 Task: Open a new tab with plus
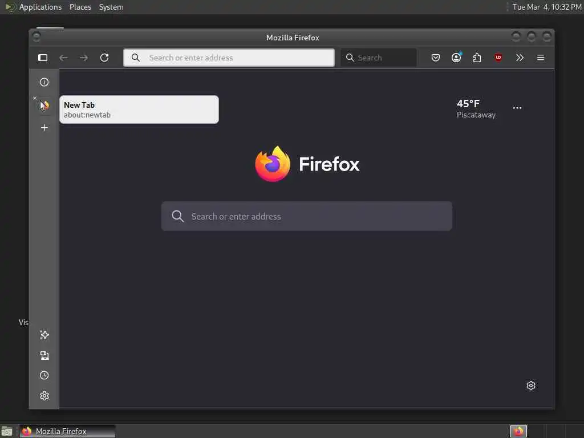pyautogui.click(x=44, y=128)
